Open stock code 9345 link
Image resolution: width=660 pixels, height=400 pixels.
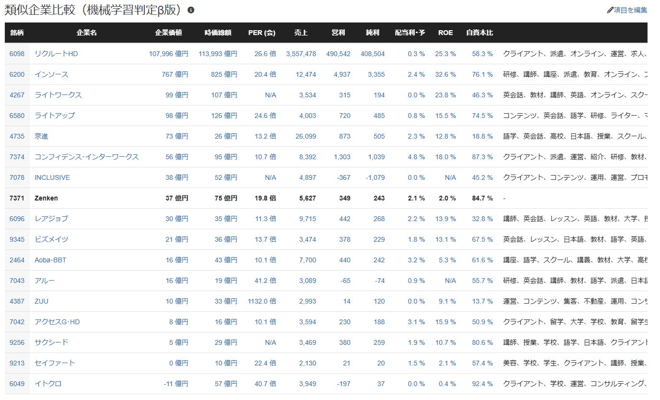17,239
